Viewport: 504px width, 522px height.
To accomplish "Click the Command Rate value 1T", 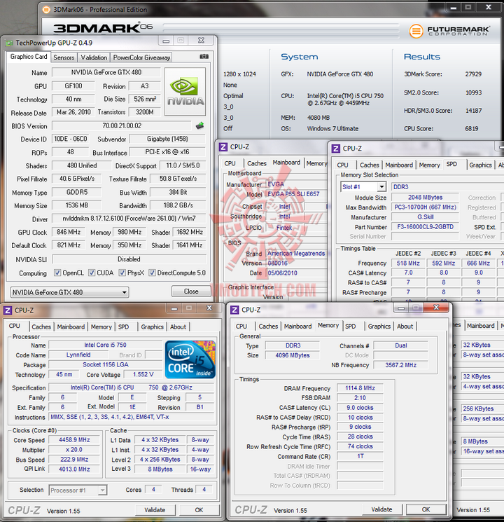I will (360, 456).
